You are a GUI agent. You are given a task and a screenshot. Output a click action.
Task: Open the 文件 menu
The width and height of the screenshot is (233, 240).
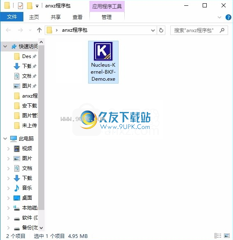(12, 17)
